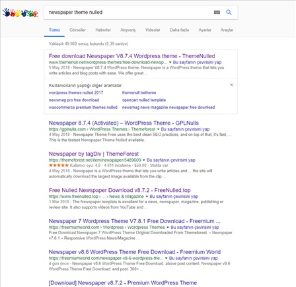Switch to the Haberler tab
The width and height of the screenshot is (296, 287).
(103, 30)
